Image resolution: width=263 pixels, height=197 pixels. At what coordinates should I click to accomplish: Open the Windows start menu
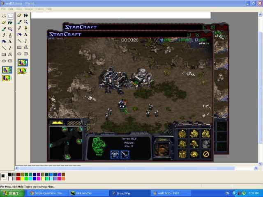coord(11,193)
